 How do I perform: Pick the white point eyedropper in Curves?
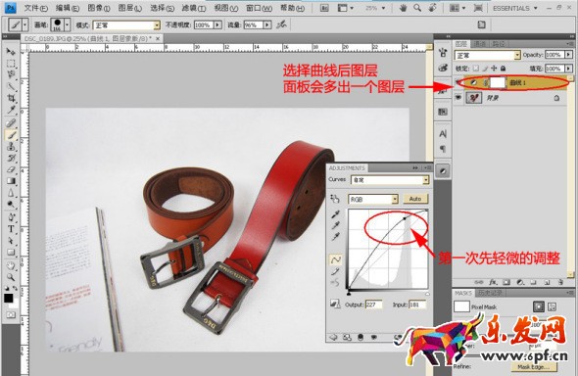335,236
